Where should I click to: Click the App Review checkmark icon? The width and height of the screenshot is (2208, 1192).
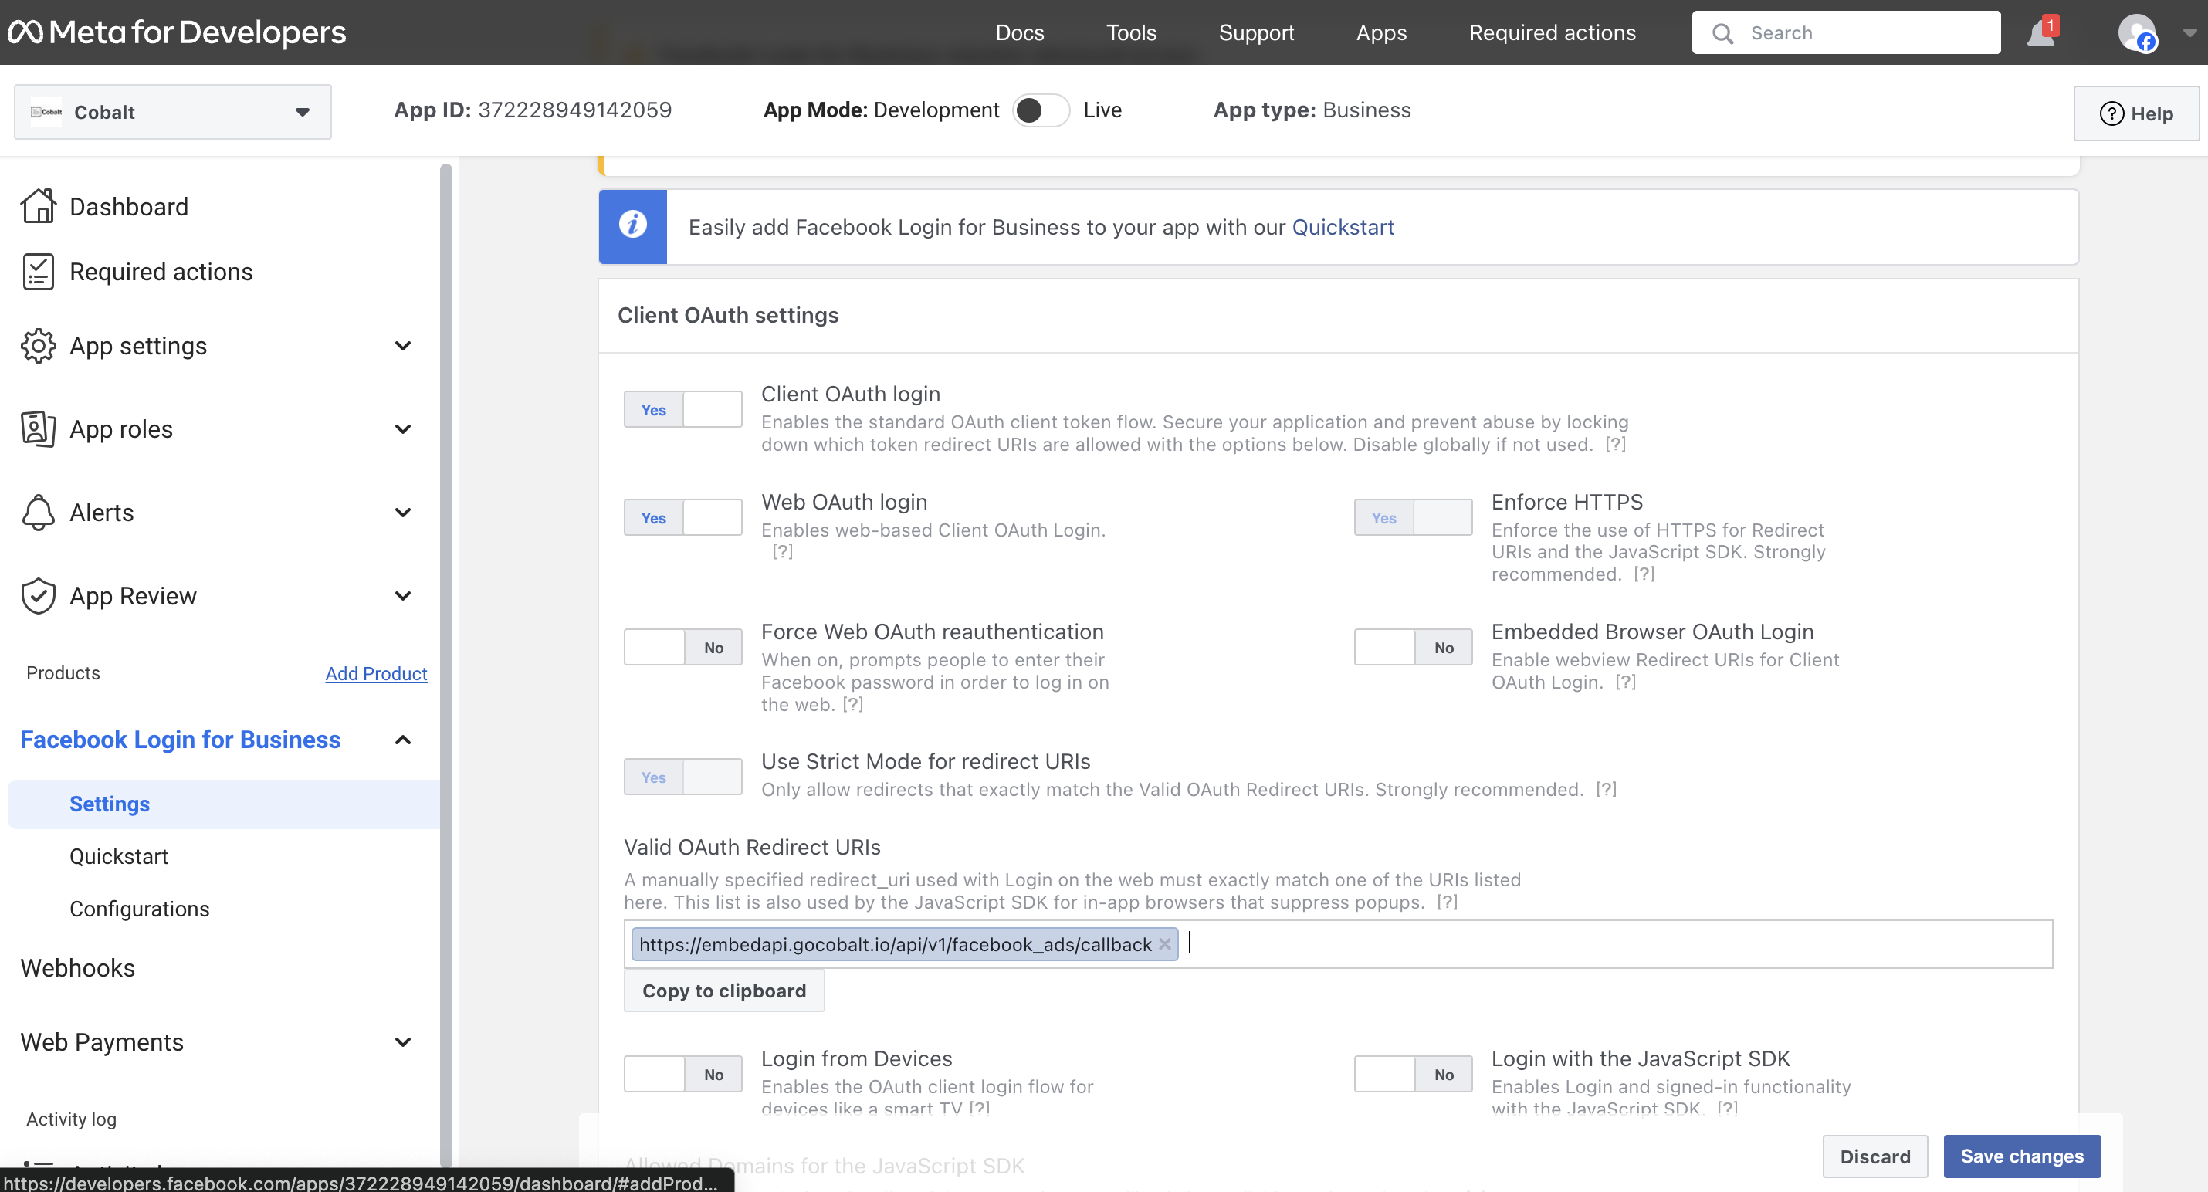tap(38, 595)
